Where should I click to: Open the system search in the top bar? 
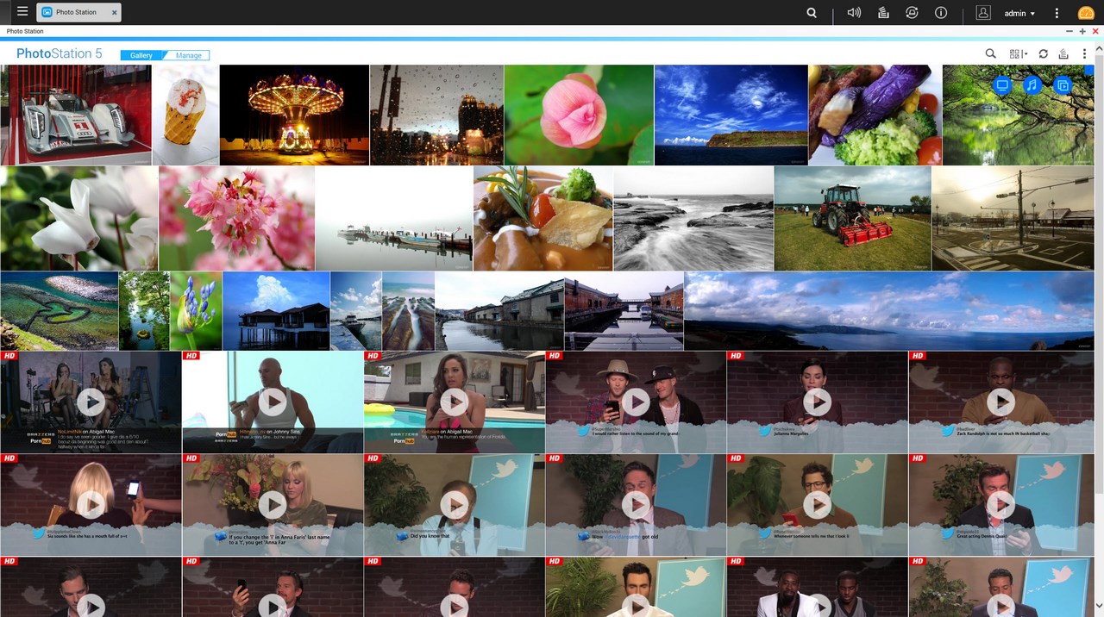coord(812,13)
